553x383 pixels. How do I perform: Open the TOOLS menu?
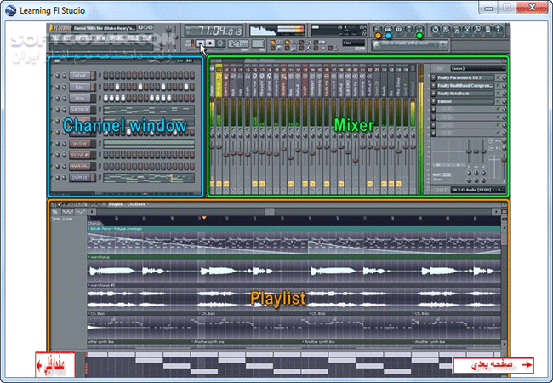click(x=134, y=37)
